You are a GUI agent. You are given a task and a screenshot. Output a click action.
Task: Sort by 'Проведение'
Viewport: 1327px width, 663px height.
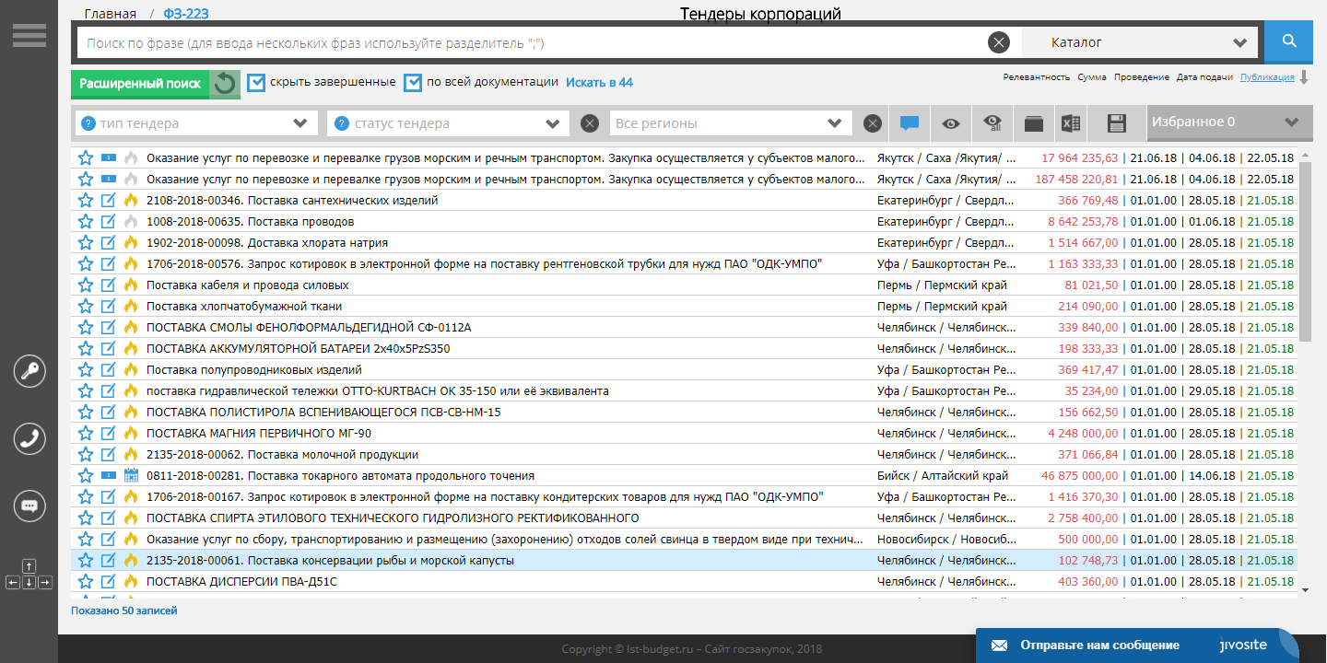[1142, 77]
